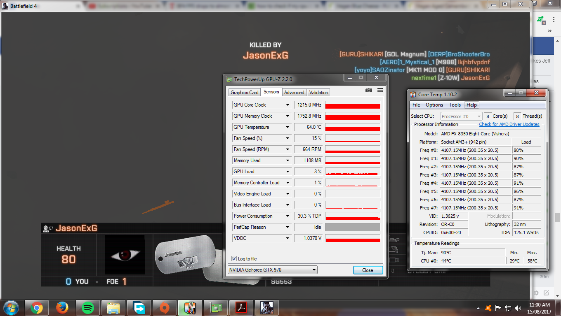This screenshot has width=561, height=316.
Task: Open the NVIDIA GeForce GTX 970 device dropdown
Action: (x=272, y=270)
